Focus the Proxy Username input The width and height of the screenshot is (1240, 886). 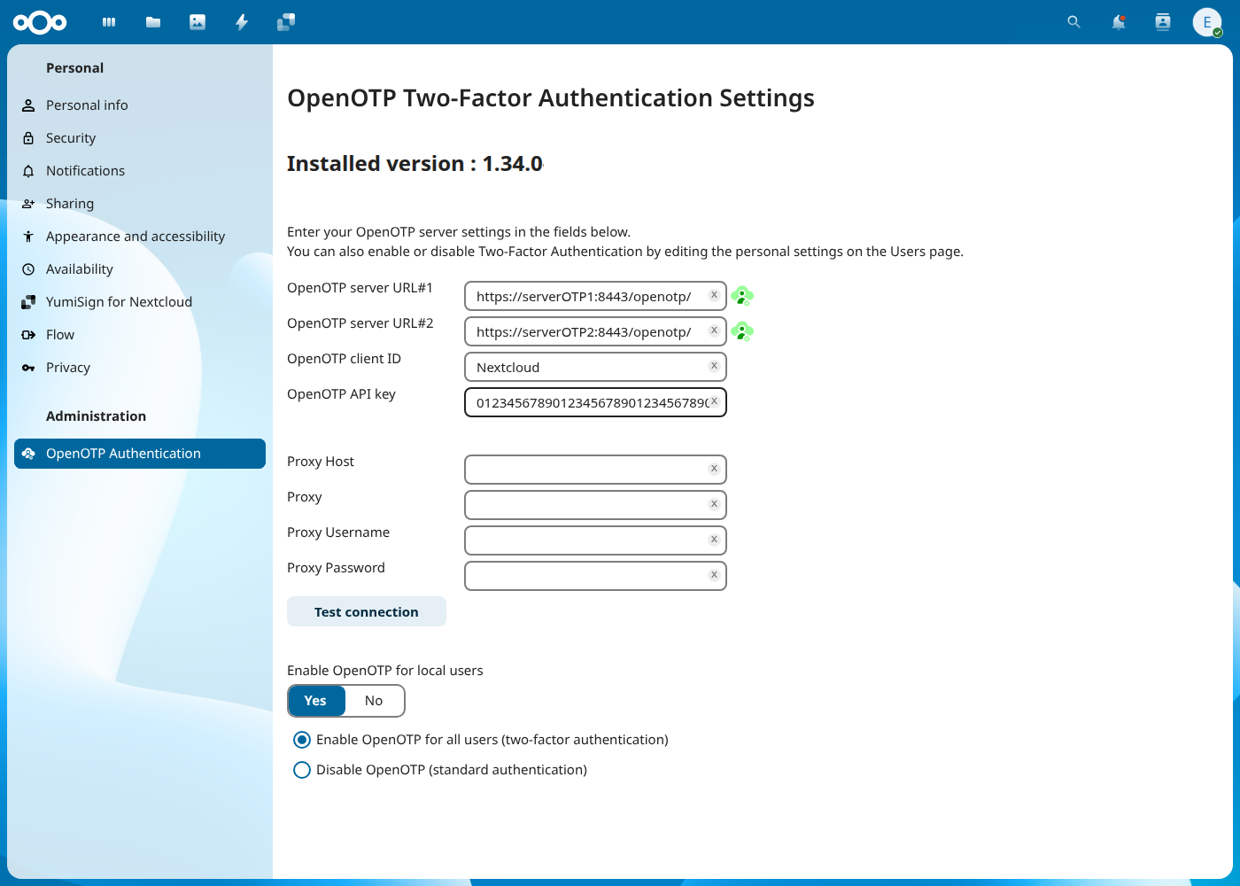coord(595,540)
